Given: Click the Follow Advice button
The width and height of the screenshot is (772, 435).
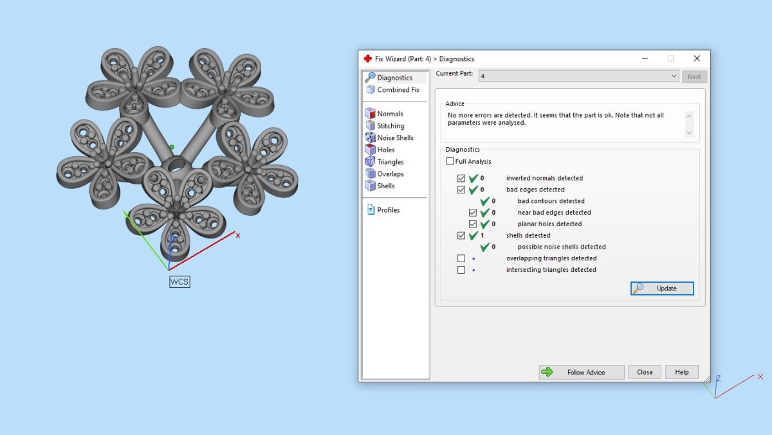Looking at the screenshot, I should point(582,372).
